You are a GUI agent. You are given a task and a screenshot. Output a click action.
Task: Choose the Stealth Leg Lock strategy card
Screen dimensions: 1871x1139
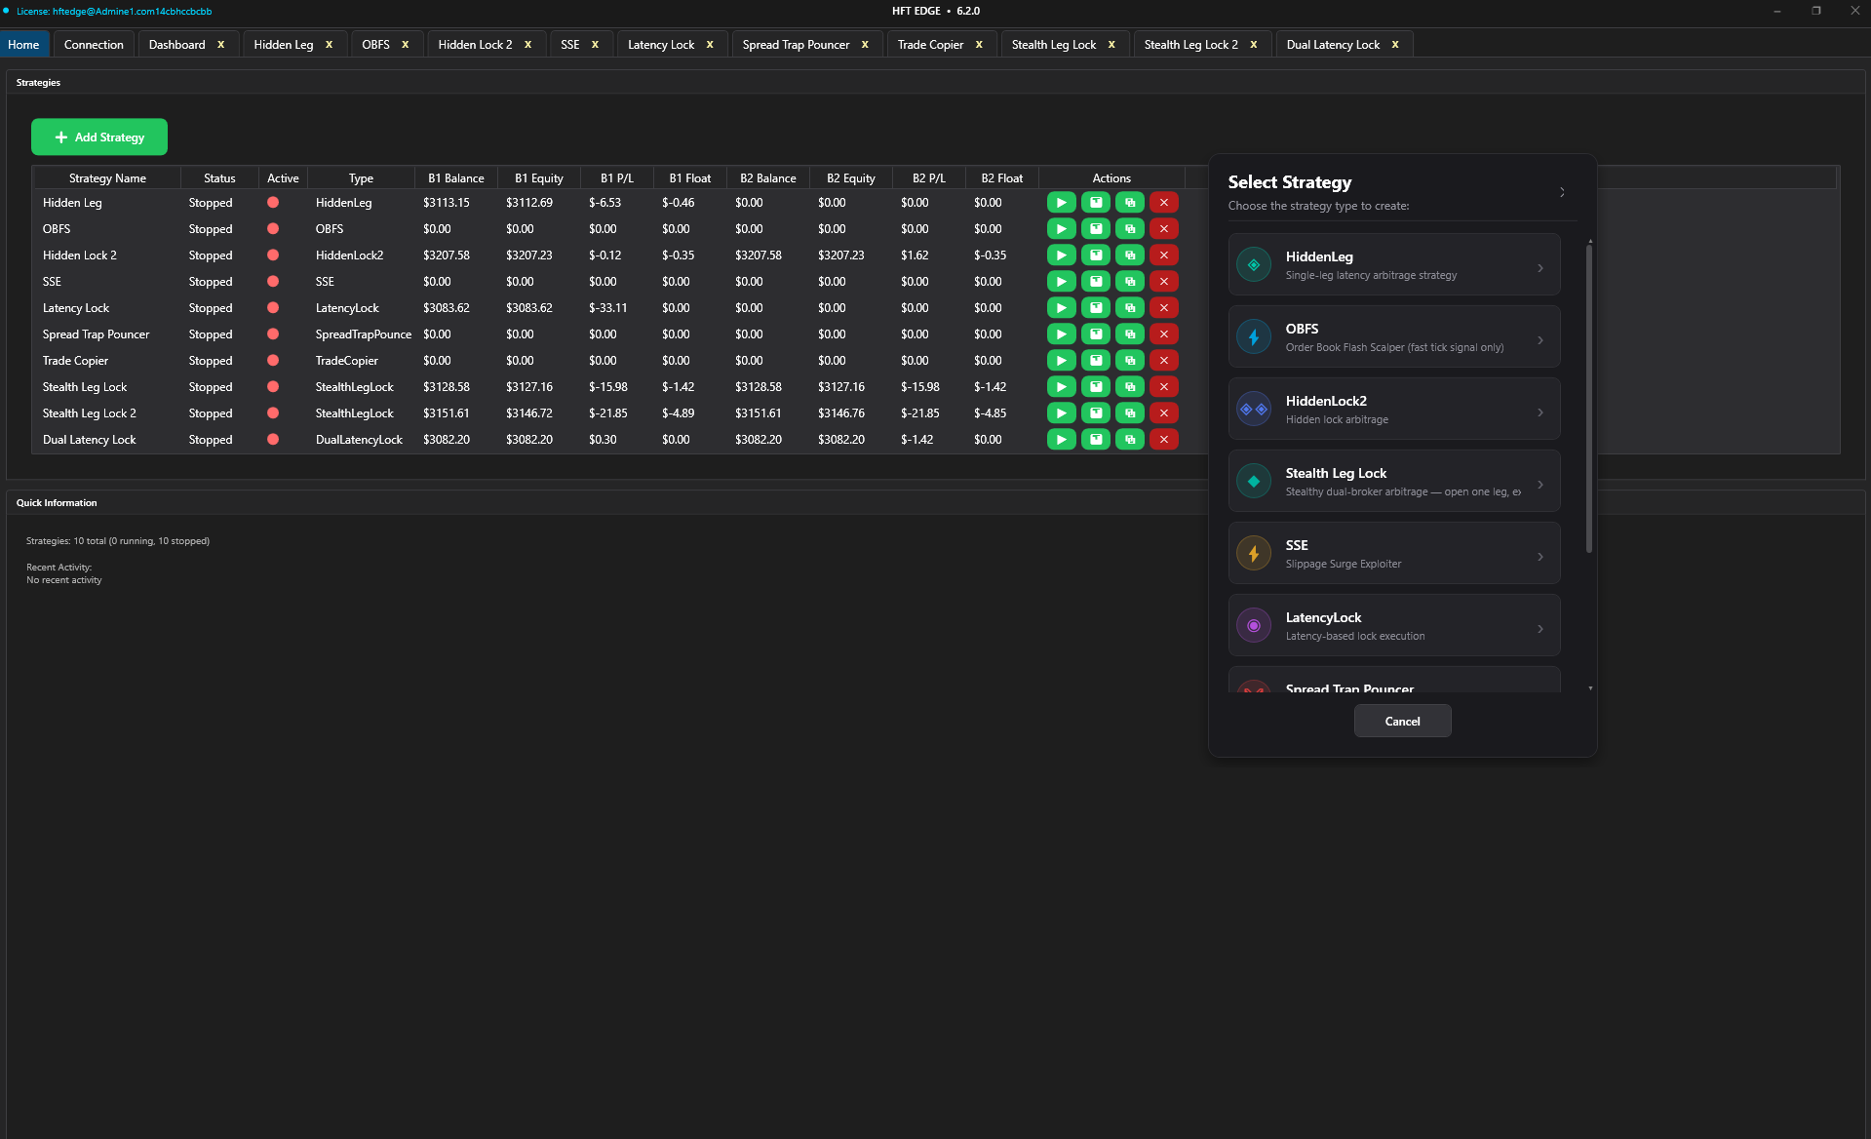pyautogui.click(x=1394, y=482)
